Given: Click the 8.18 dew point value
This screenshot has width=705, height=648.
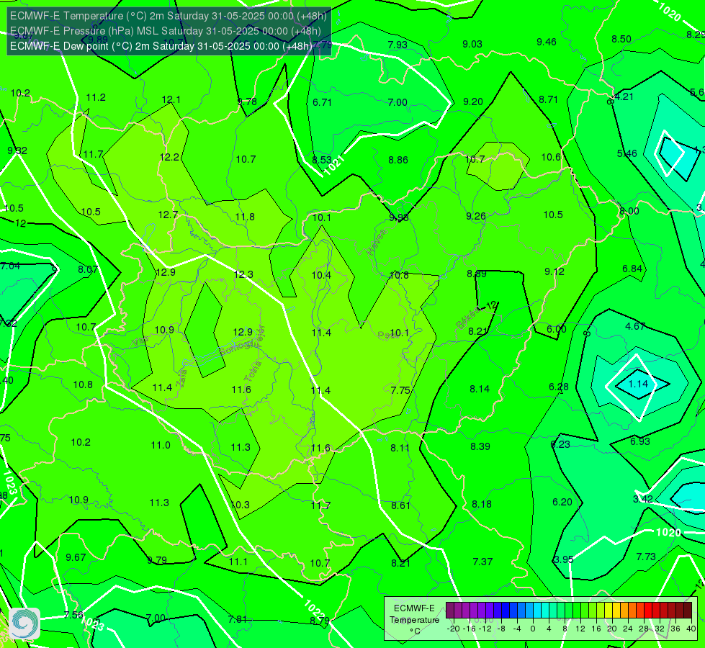Looking at the screenshot, I should click(482, 504).
